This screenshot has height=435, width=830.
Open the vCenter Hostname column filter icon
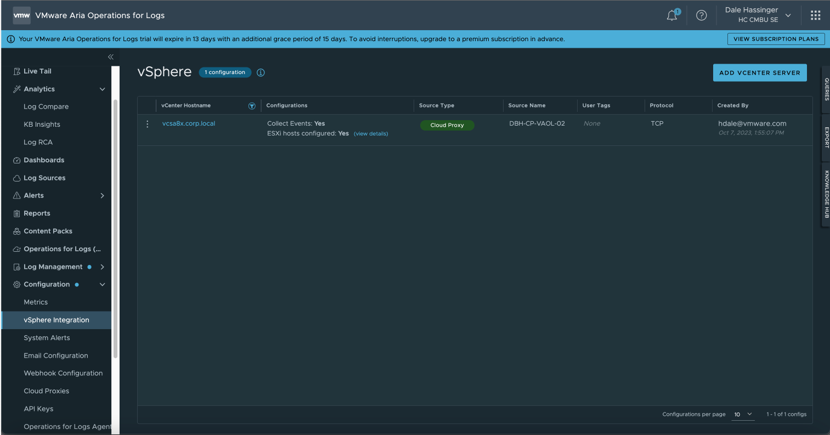(x=252, y=106)
